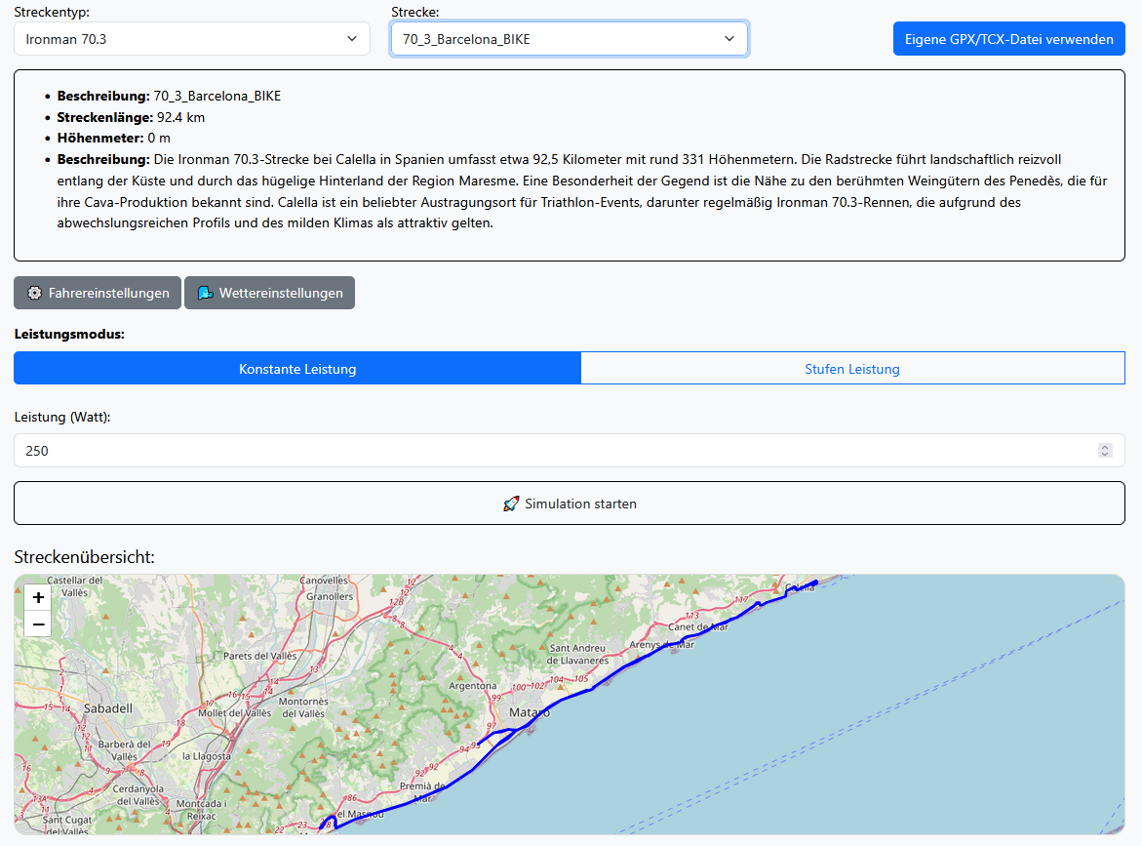
Task: Zoom in on the map
Action: pos(39,597)
